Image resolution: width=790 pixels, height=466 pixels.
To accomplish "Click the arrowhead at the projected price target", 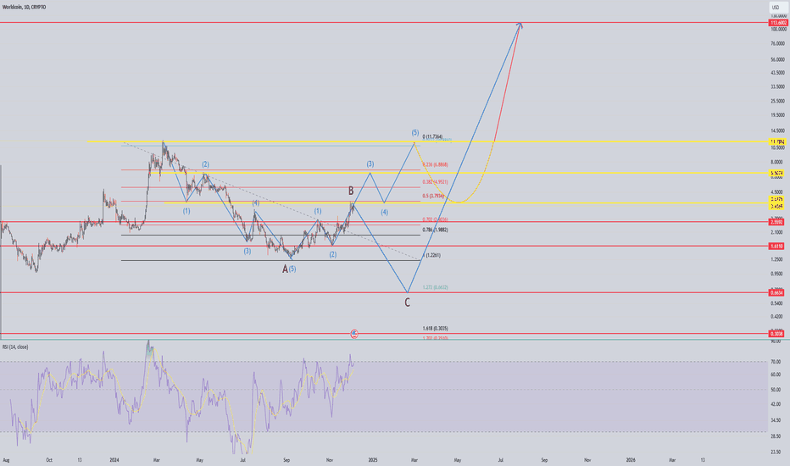I will [x=520, y=25].
